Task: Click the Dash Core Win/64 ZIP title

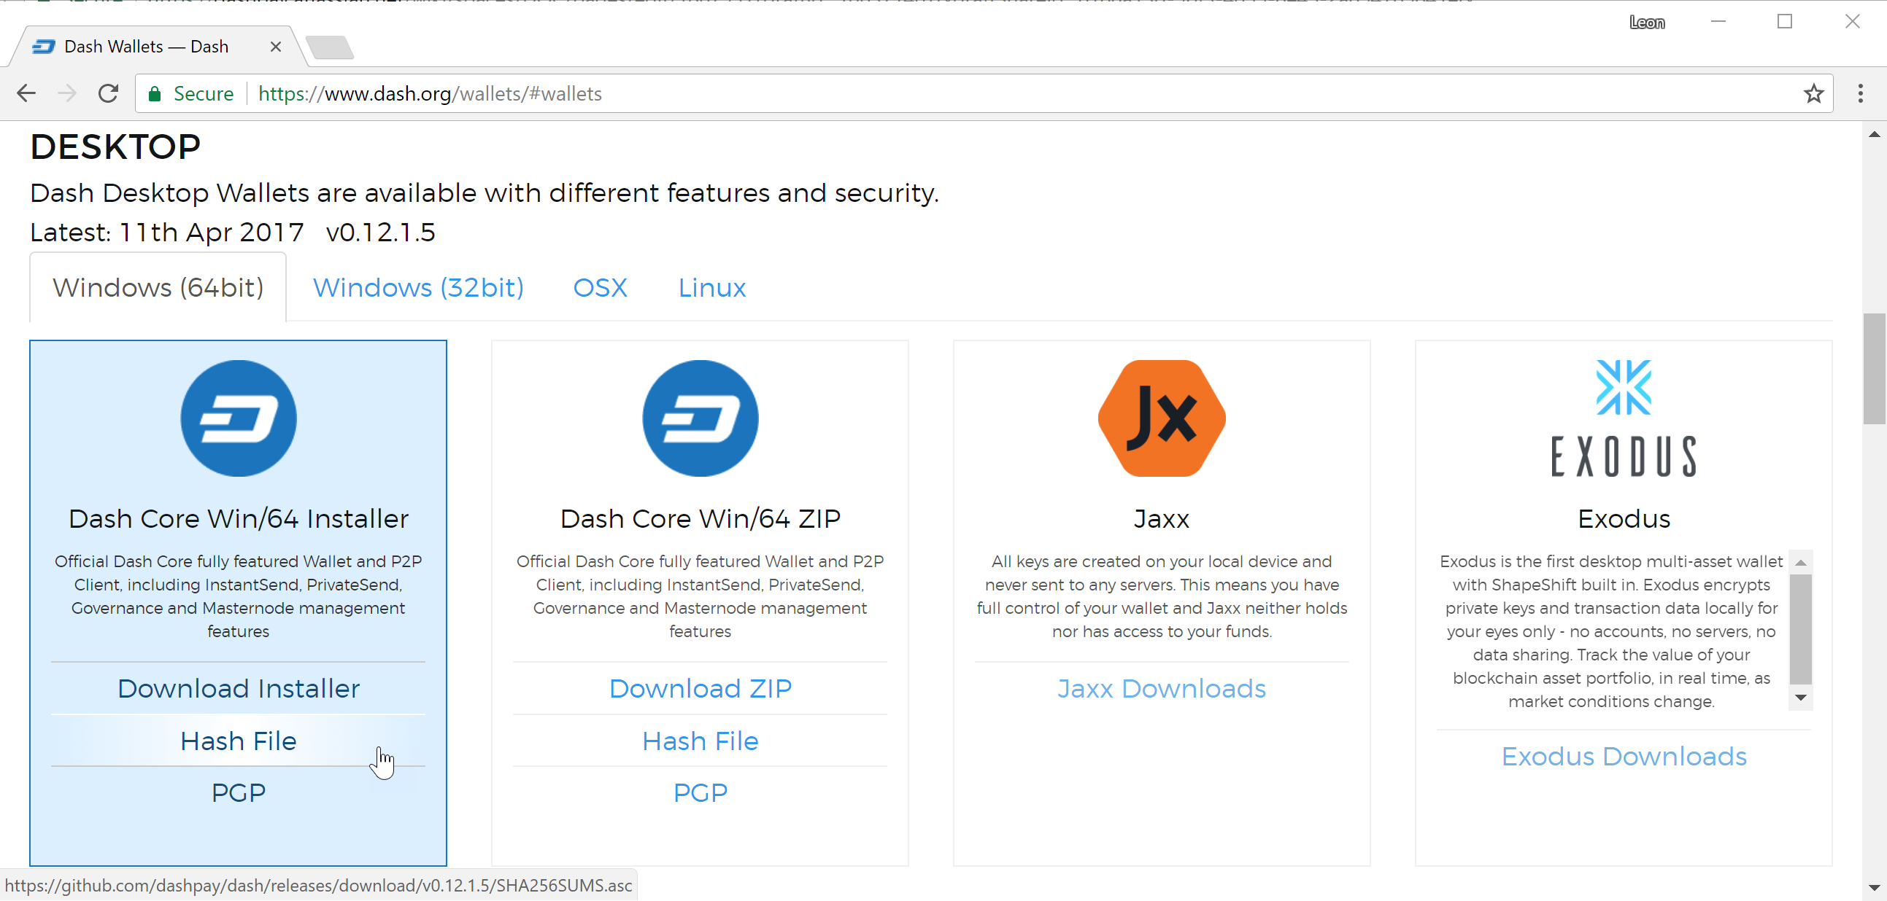Action: [701, 519]
